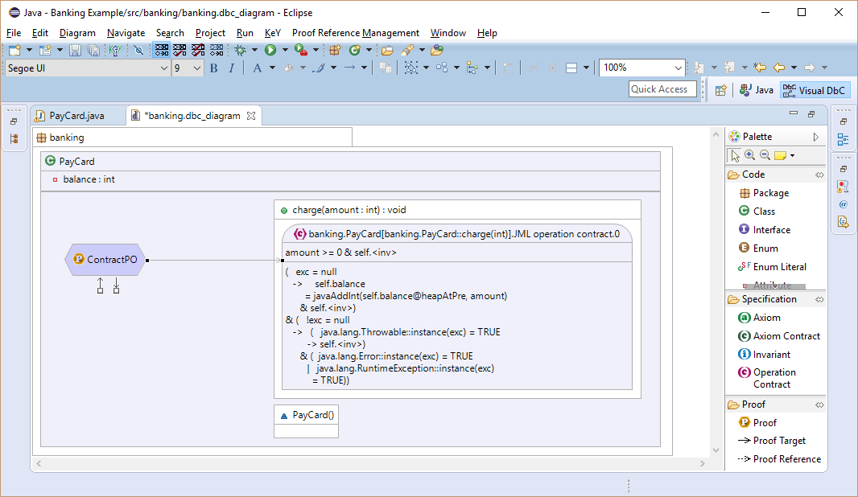Click the disabled Save icon
The width and height of the screenshot is (858, 497).
click(x=75, y=51)
